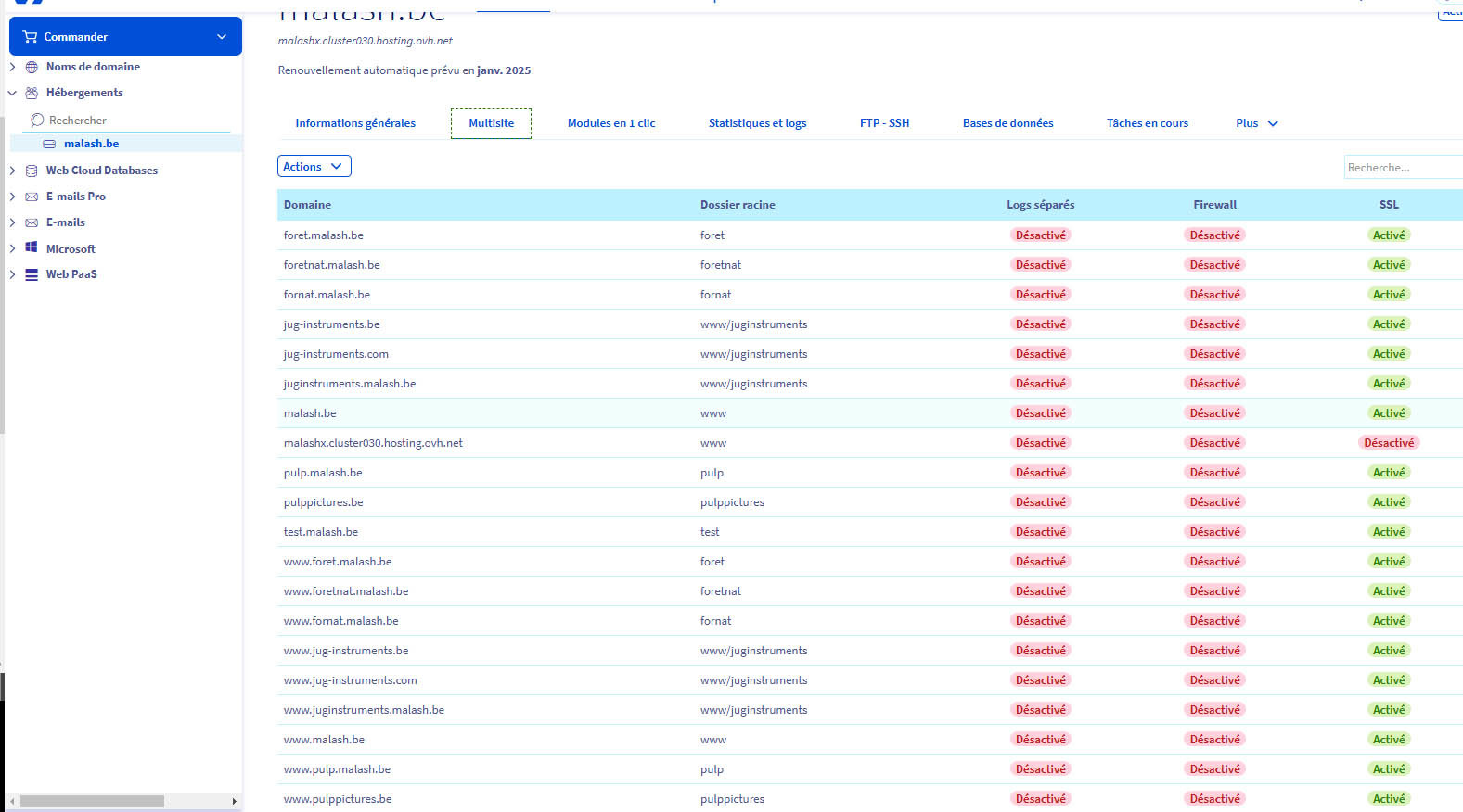The height and width of the screenshot is (812, 1463).
Task: Click the SSL Désactivé badge for malashx.cluster030.hosting.ovh.net
Action: pyautogui.click(x=1388, y=443)
